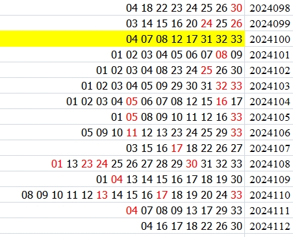Select the cell containing 2024100
Image resolution: width=293 pixels, height=237 pixels.
pos(269,39)
